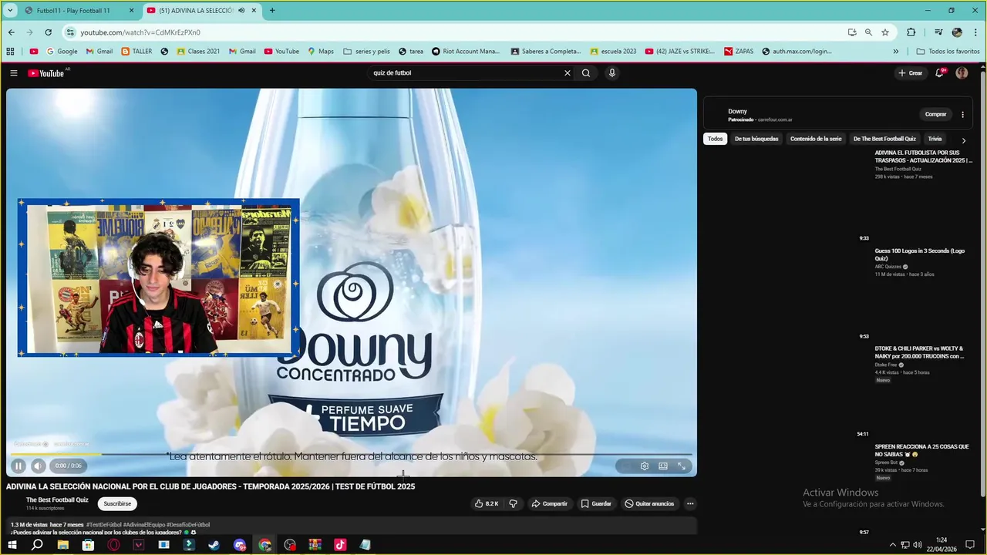
Task: Click the URL address bar
Action: coord(455,32)
